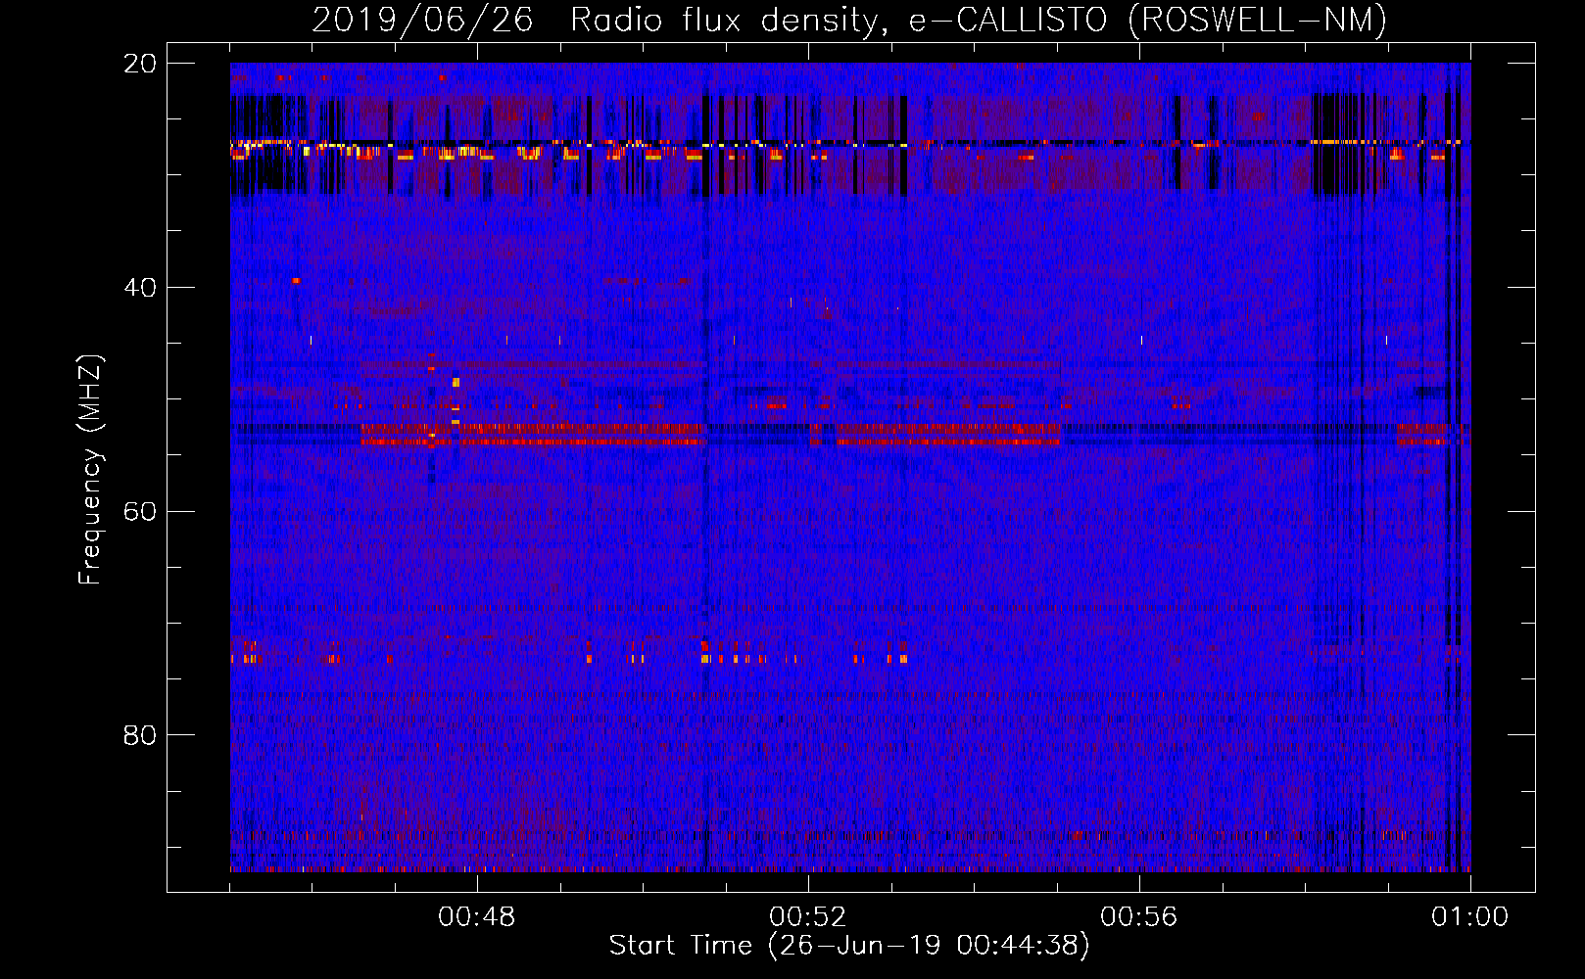1585x979 pixels.
Task: Click the 00:48 time tick label
Action: click(477, 917)
